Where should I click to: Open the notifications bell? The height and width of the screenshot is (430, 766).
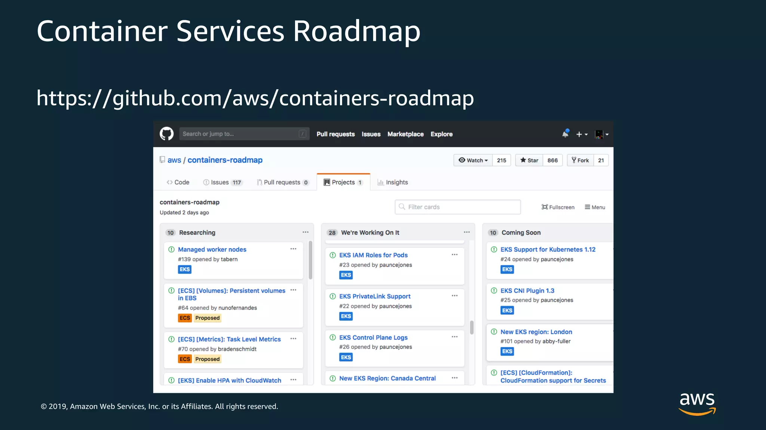(x=565, y=134)
